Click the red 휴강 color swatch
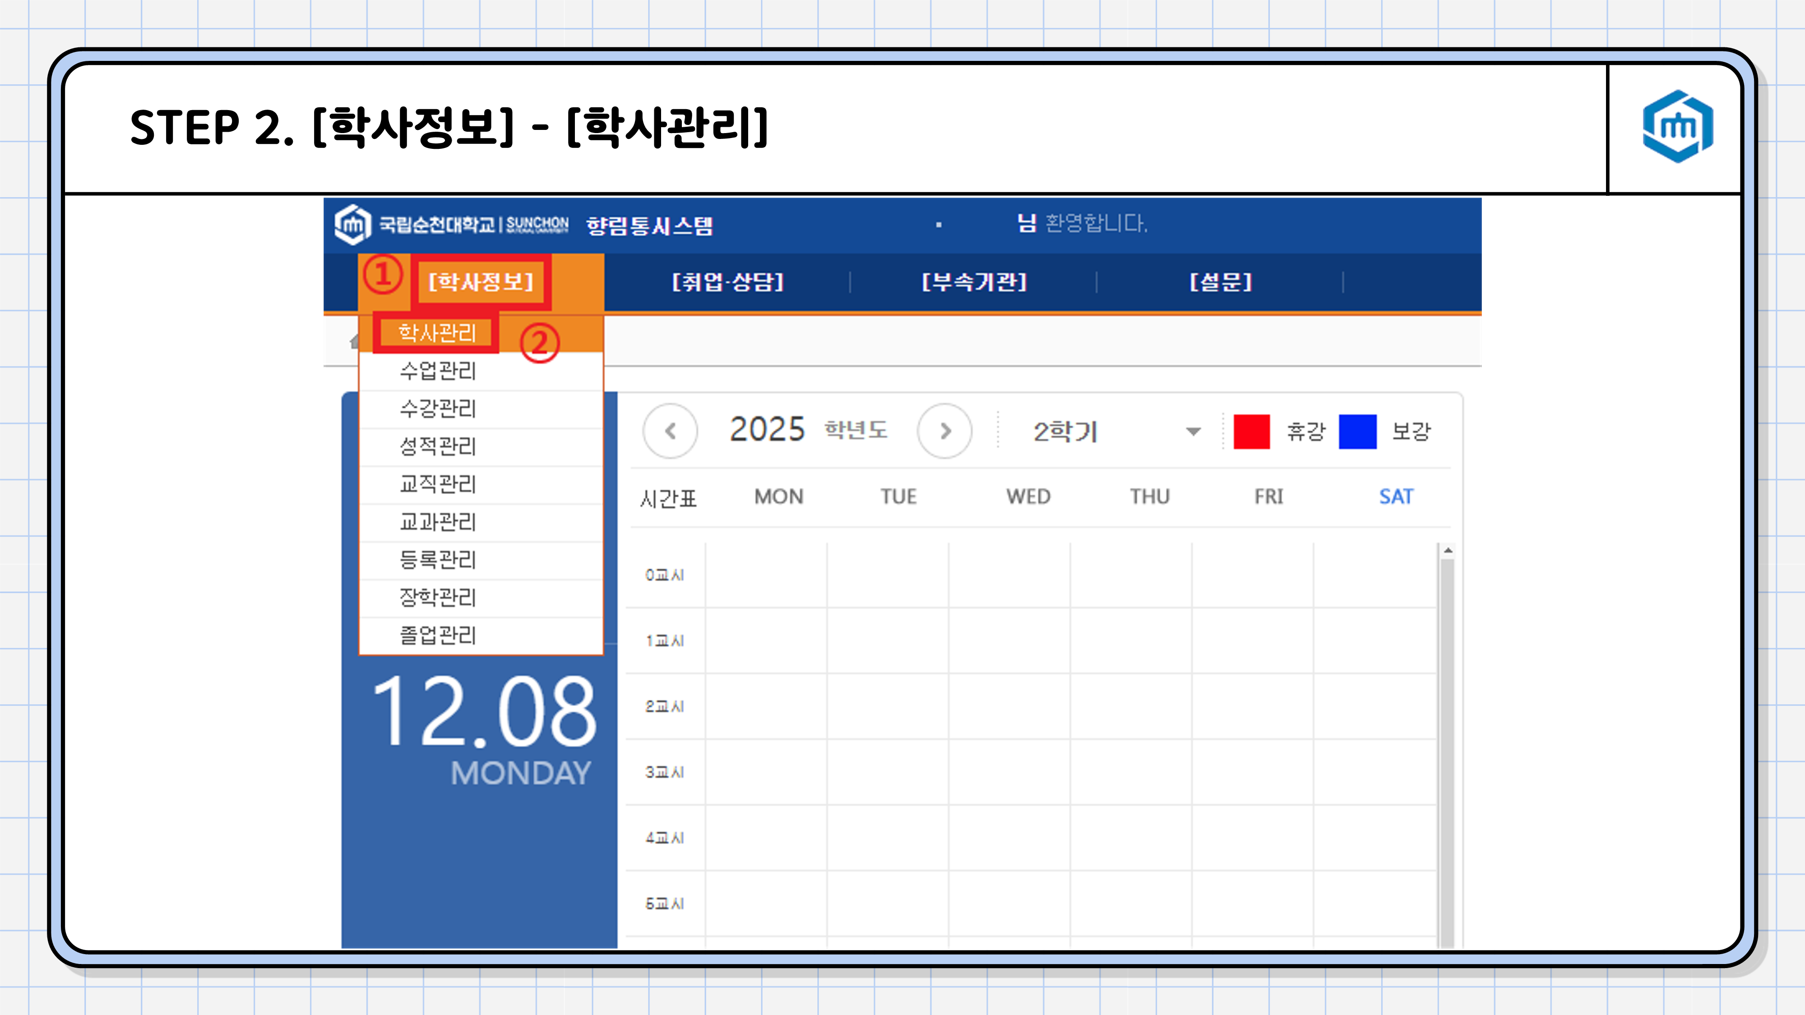 click(1251, 432)
